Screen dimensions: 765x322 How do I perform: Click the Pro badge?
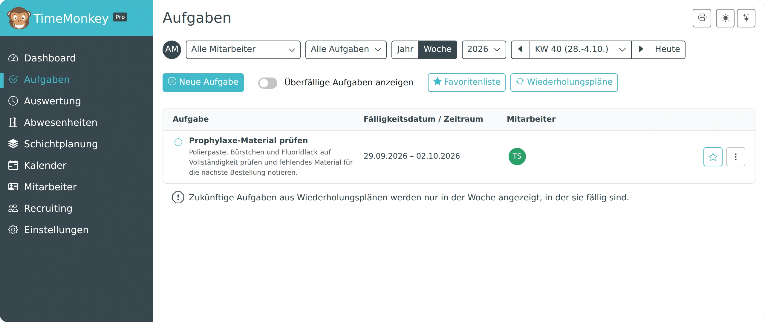tap(120, 17)
